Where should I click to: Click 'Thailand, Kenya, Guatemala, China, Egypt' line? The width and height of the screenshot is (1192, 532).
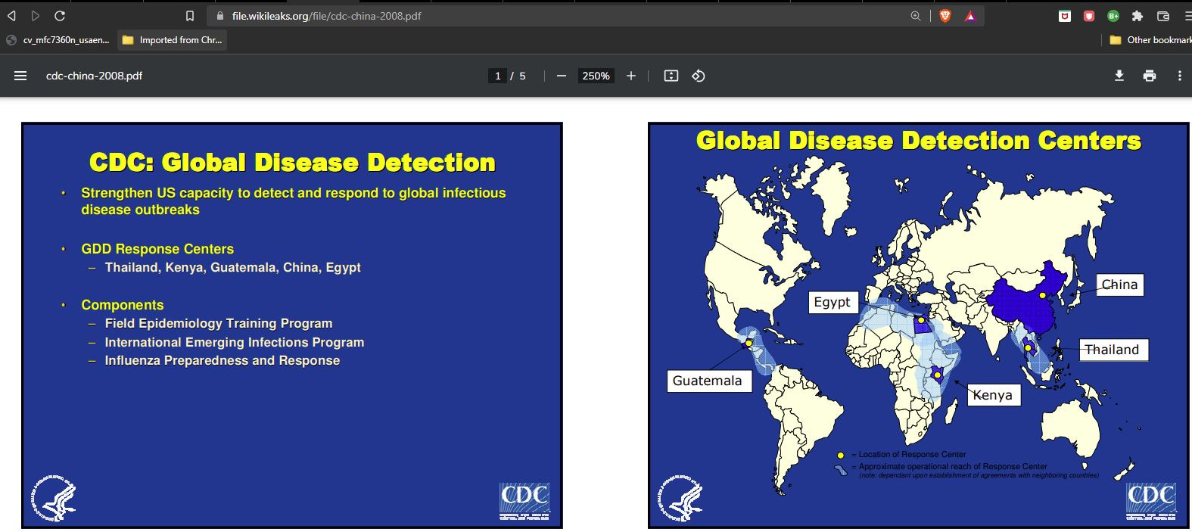point(233,268)
